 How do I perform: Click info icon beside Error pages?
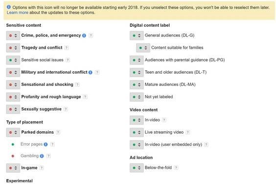point(46,144)
